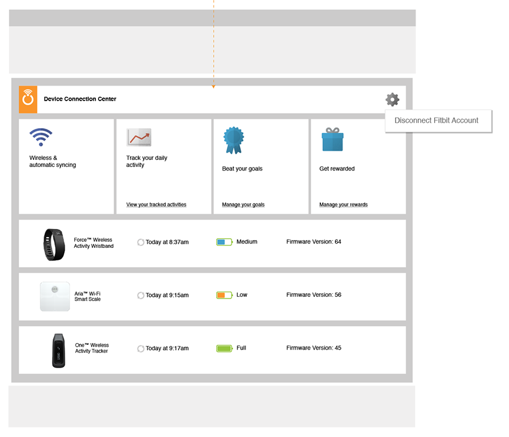
Task: Click the Low battery level icon
Action: pyautogui.click(x=225, y=295)
